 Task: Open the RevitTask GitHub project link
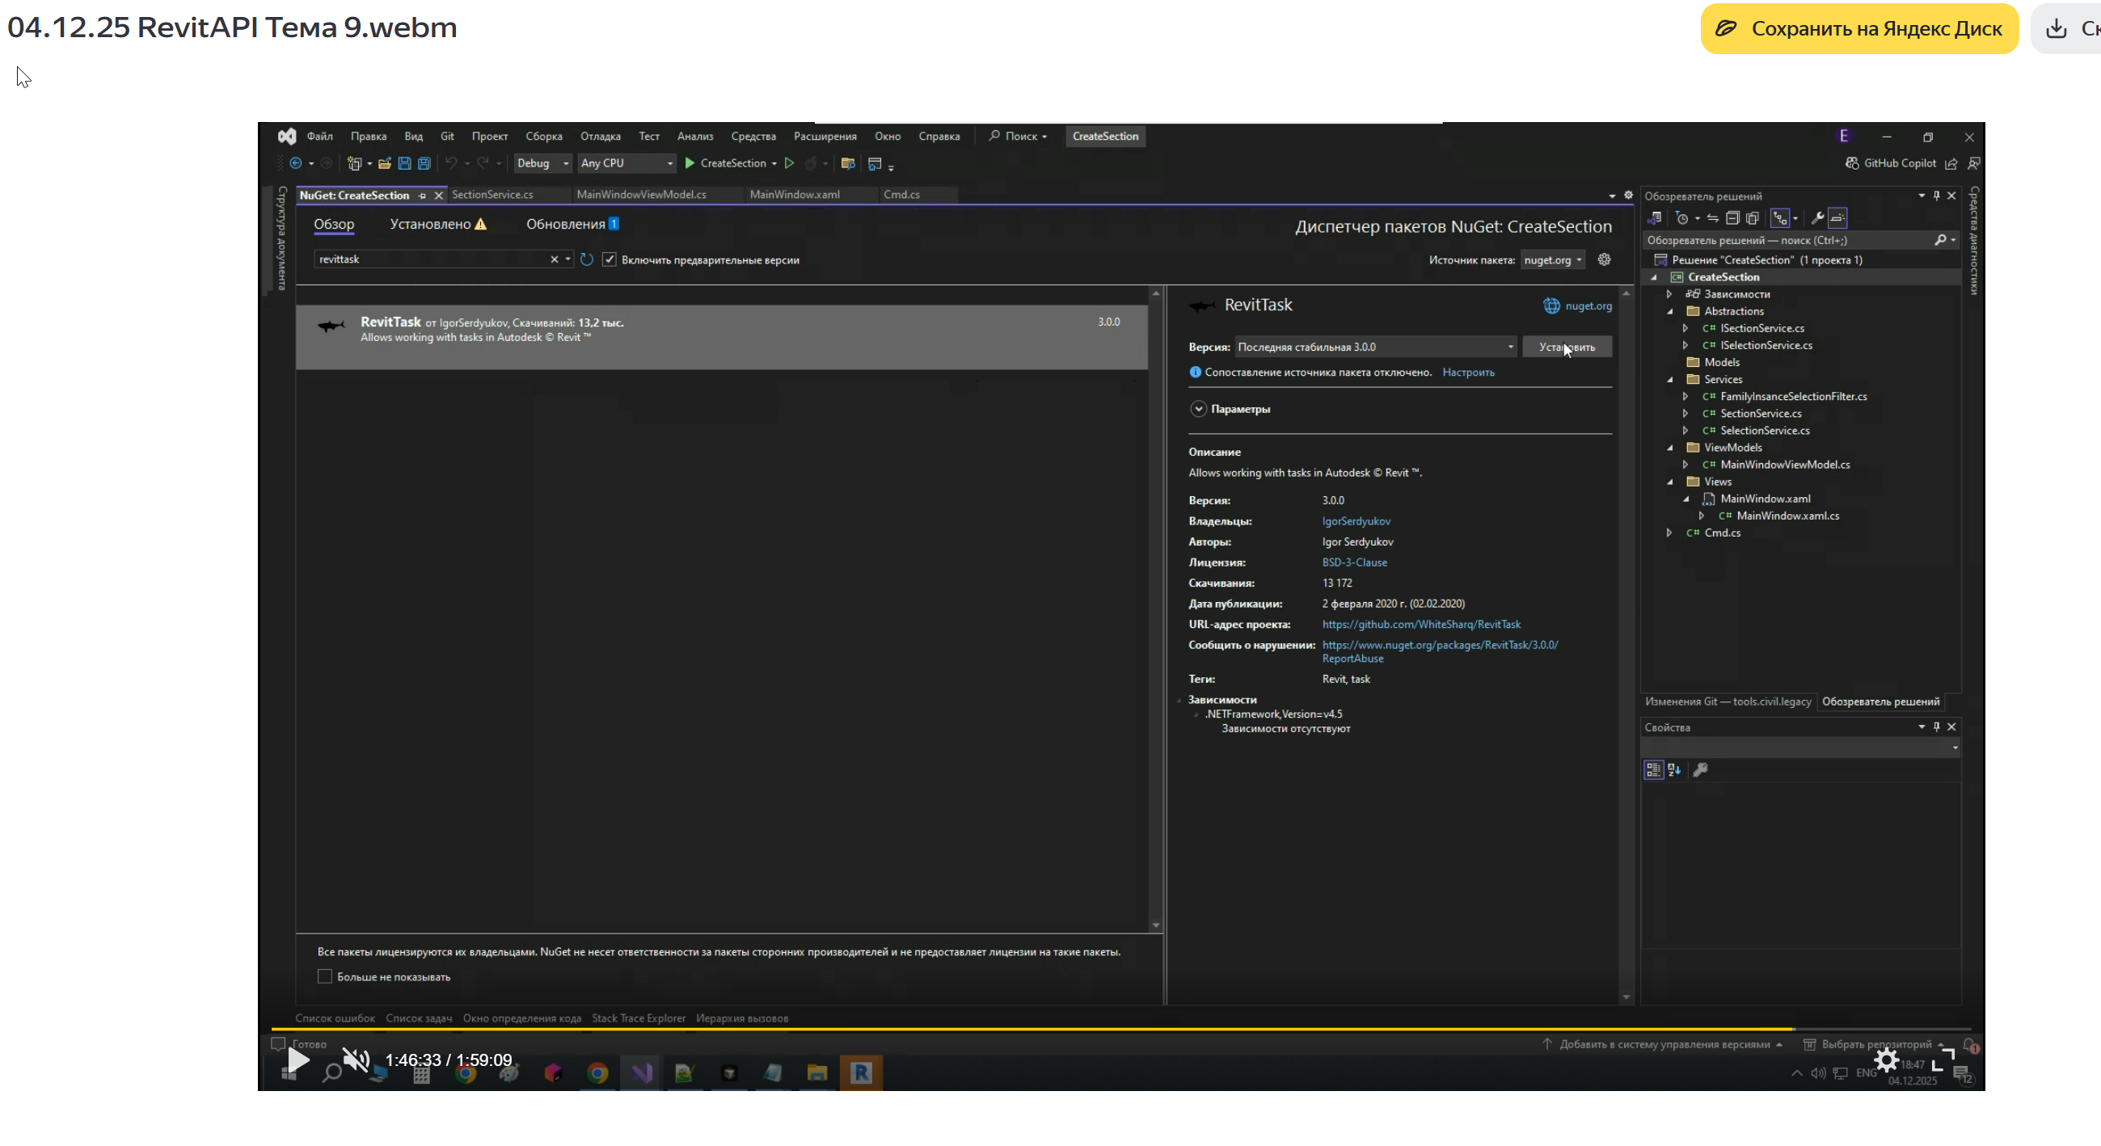click(1421, 624)
